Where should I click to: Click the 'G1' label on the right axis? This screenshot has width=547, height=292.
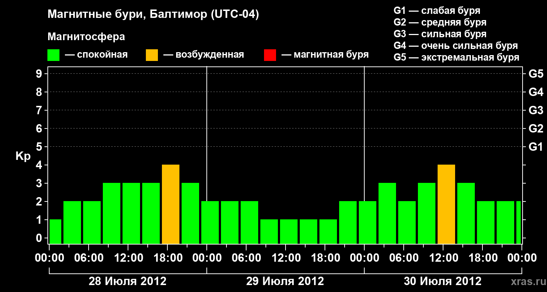536,147
